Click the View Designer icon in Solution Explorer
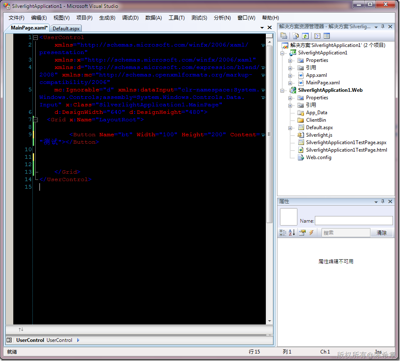Viewport: 400px width, 361px height. coord(326,36)
